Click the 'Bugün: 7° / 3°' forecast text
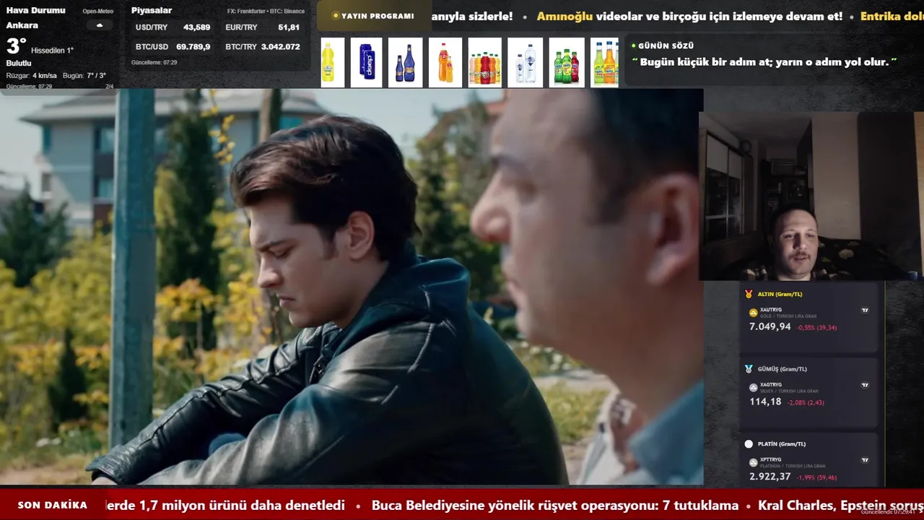Screen dimensions: 924x520 tap(84, 76)
